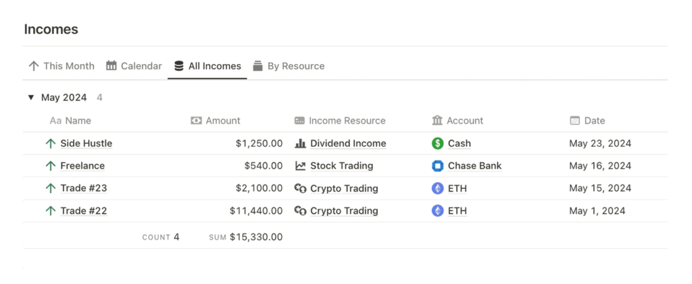The height and width of the screenshot is (284, 692).
Task: Click the $1,250.00 amount cell
Action: 259,144
